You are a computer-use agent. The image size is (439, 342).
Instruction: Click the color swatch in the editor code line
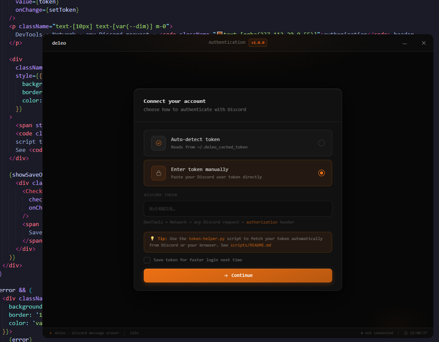pos(220,33)
